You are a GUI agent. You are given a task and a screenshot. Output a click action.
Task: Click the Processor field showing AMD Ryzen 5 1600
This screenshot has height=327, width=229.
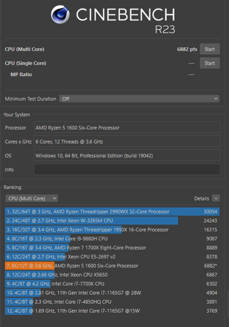tap(127, 128)
